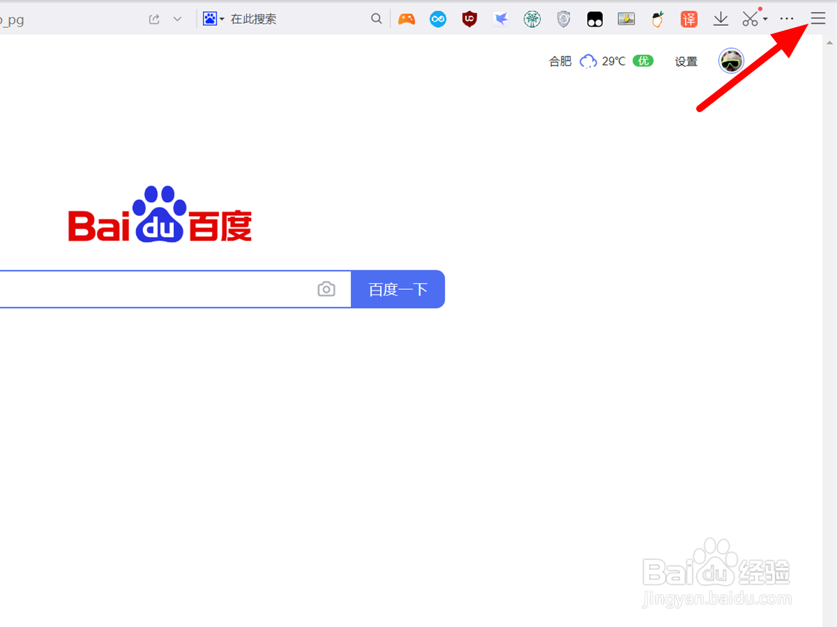The height and width of the screenshot is (627, 837).
Task: Click the magnifier search icon in toolbar
Action: click(x=376, y=19)
